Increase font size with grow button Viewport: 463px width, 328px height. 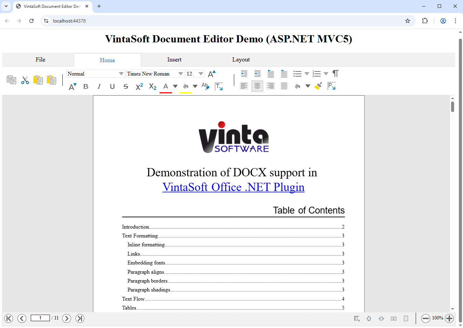(212, 74)
